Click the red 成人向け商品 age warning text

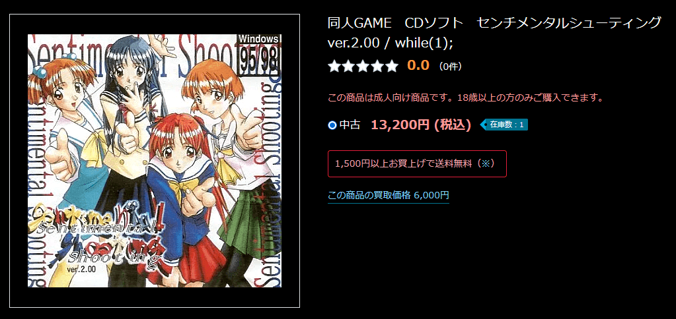pos(465,98)
